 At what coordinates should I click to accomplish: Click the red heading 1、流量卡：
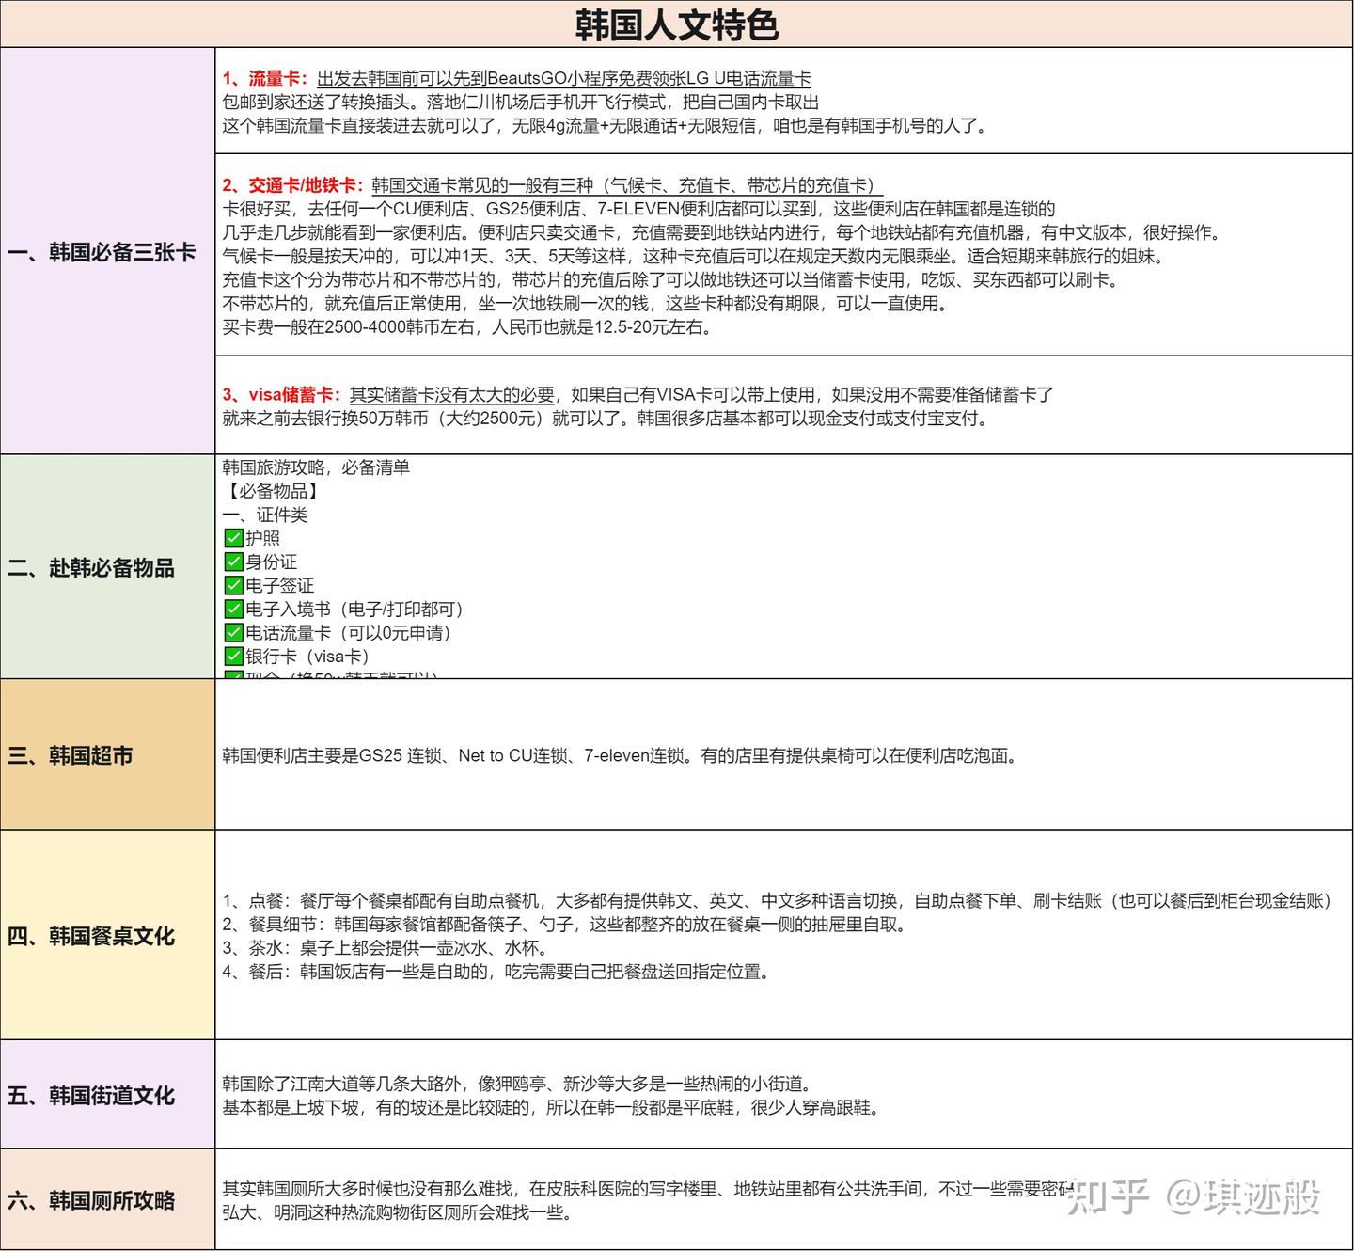265,79
